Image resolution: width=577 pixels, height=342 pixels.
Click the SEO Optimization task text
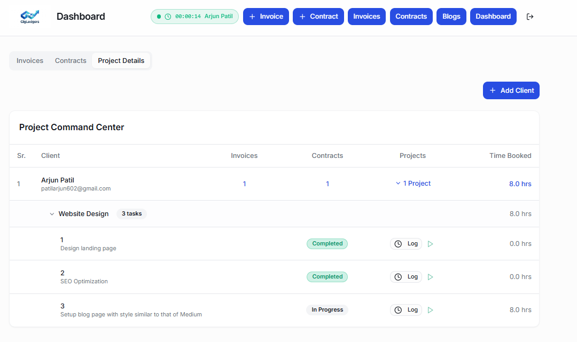(84, 281)
